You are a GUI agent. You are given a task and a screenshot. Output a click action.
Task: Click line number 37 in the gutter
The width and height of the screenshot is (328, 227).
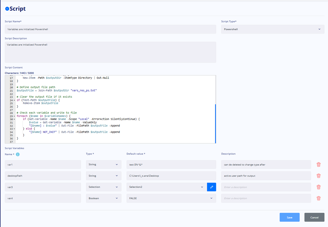[11, 142]
